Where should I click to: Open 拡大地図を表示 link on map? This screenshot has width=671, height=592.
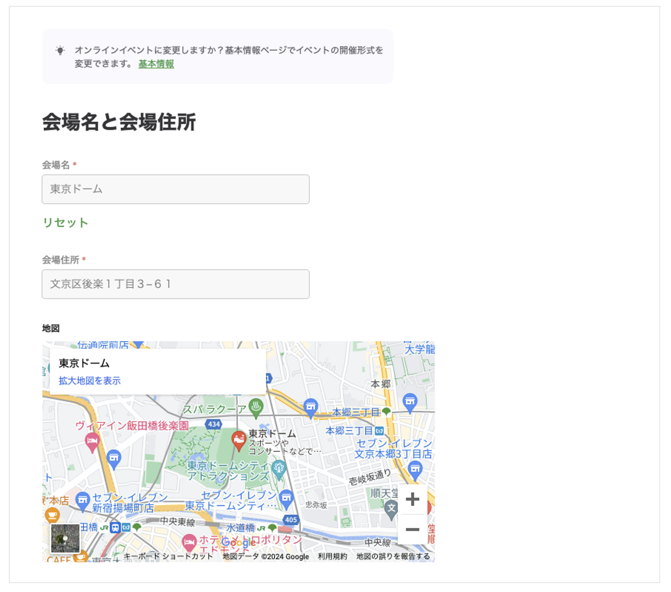(x=89, y=381)
